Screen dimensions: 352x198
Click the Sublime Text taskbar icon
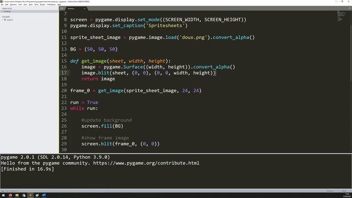(31, 195)
